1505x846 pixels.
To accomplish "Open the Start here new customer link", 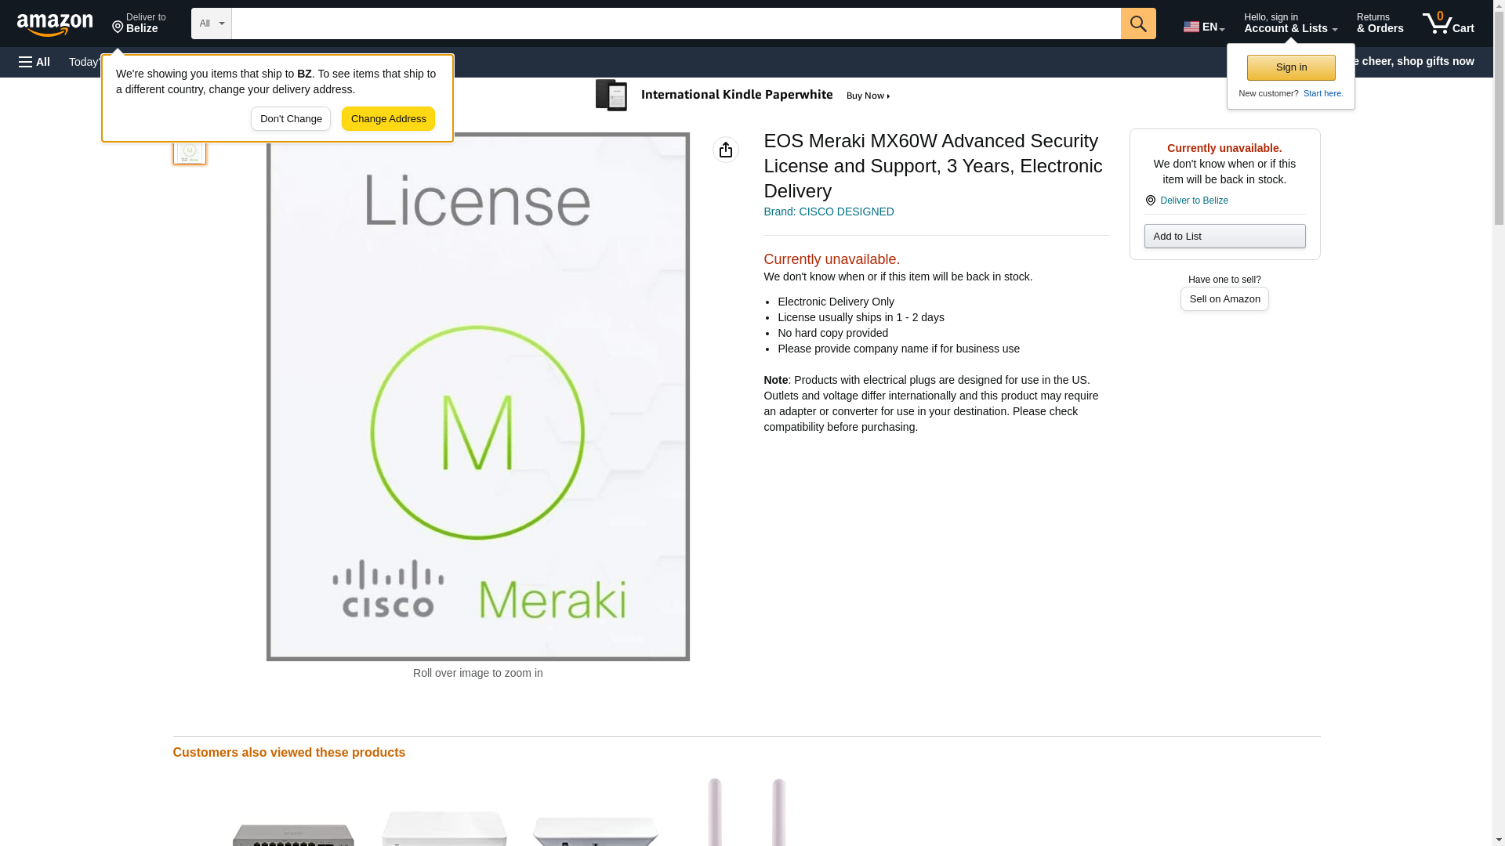I will click(x=1322, y=93).
